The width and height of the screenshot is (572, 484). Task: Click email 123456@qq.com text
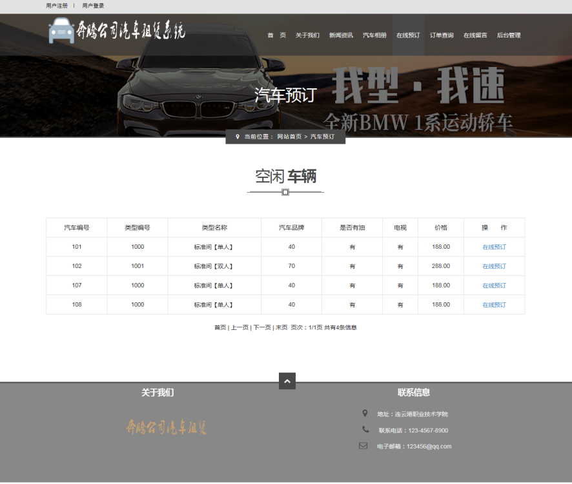[429, 447]
